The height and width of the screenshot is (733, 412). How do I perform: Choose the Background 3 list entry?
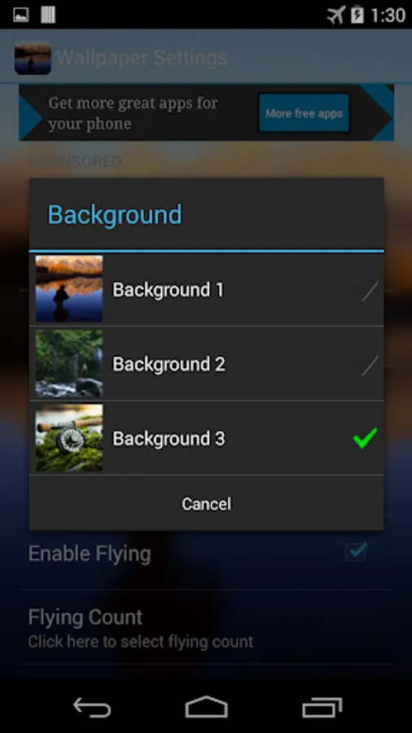pyautogui.click(x=206, y=438)
